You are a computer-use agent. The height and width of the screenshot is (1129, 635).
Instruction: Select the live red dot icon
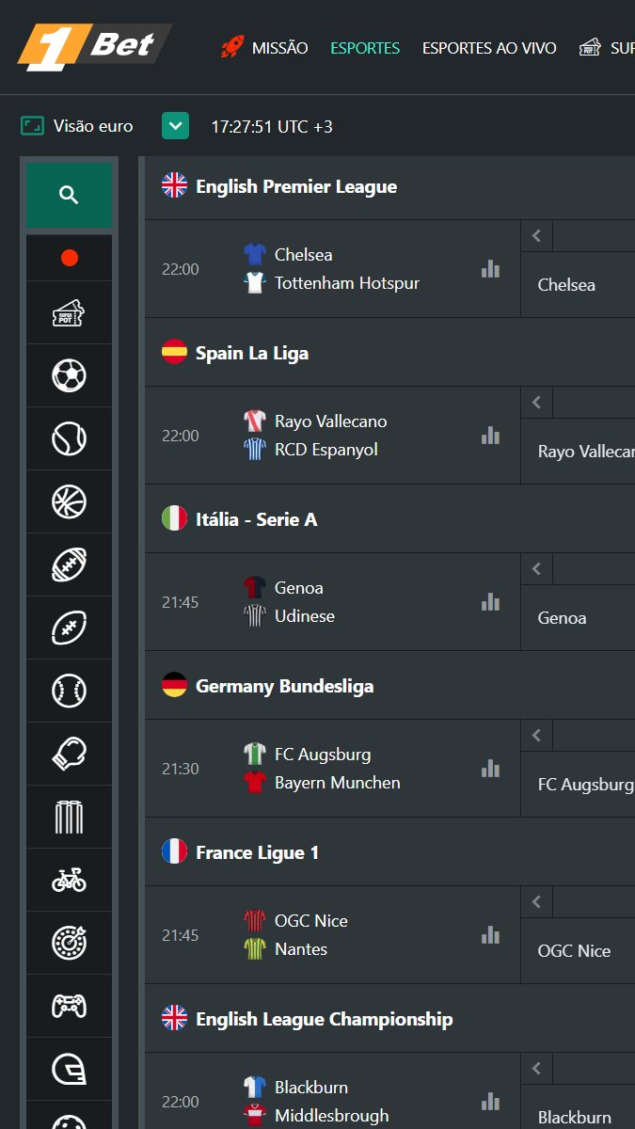(x=69, y=258)
